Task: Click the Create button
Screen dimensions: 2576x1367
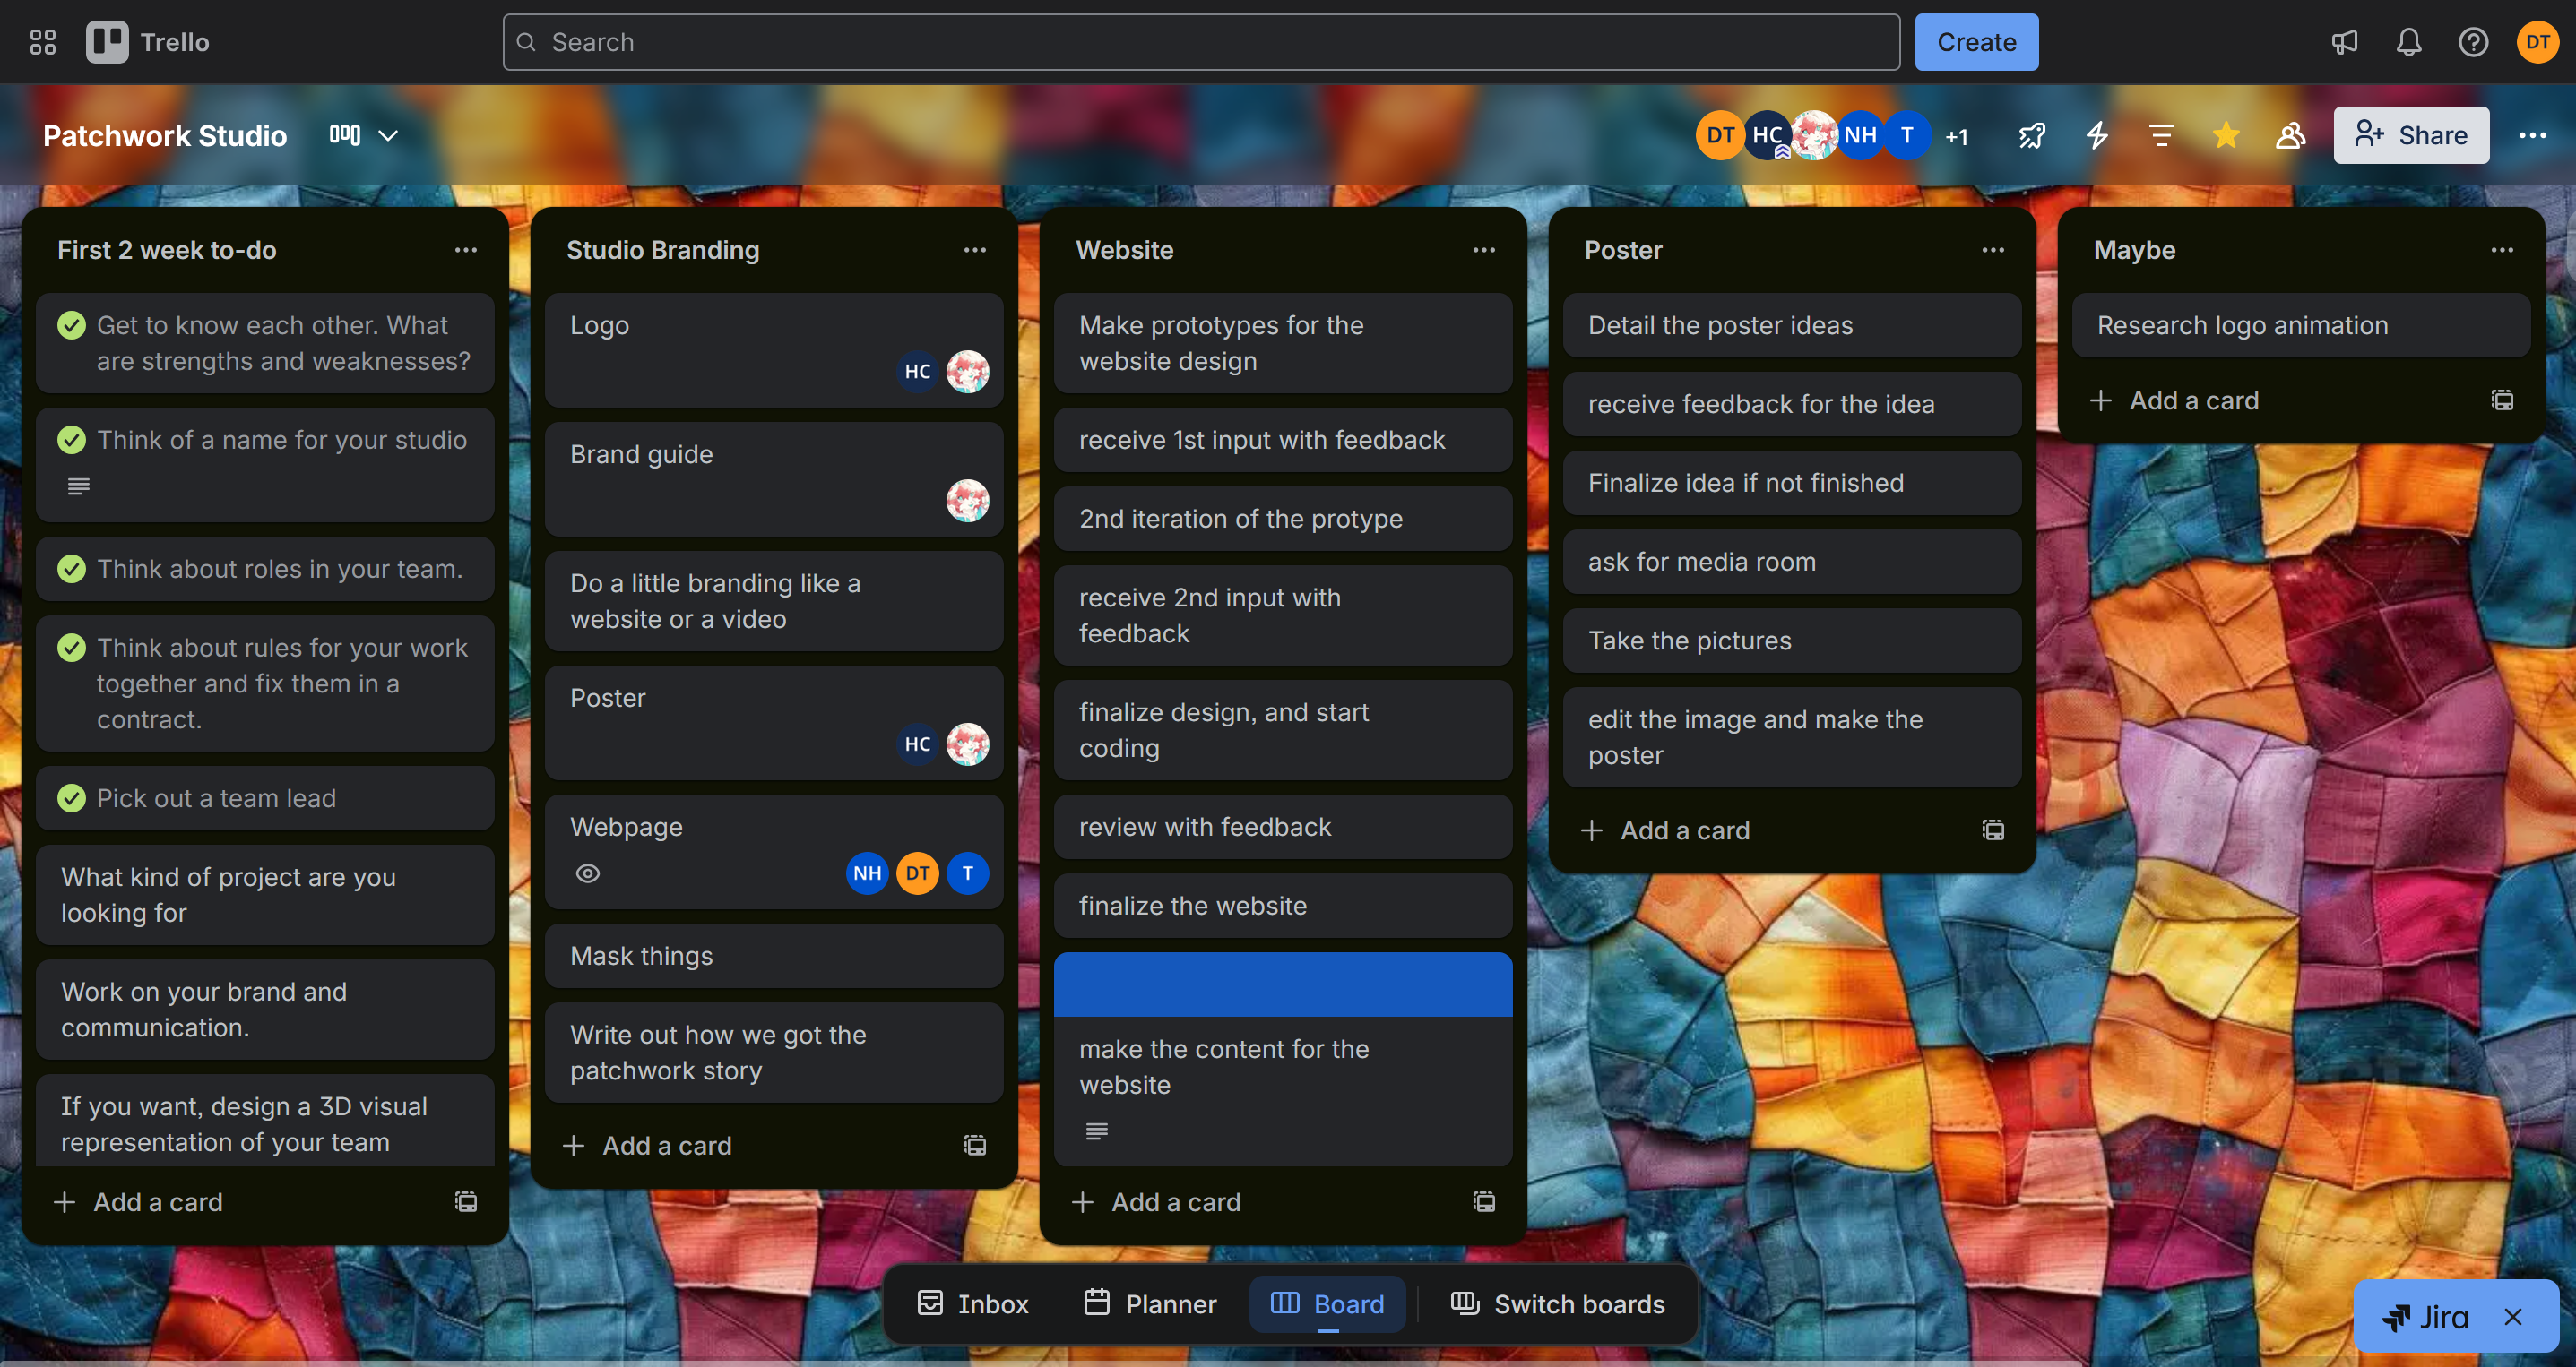Action: point(1976,42)
